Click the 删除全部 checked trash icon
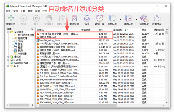 pos(74,18)
